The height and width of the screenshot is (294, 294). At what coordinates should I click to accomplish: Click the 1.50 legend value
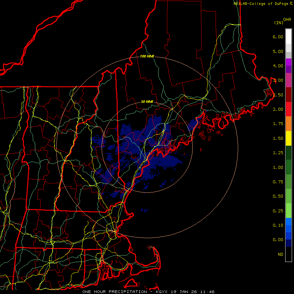click(278, 139)
